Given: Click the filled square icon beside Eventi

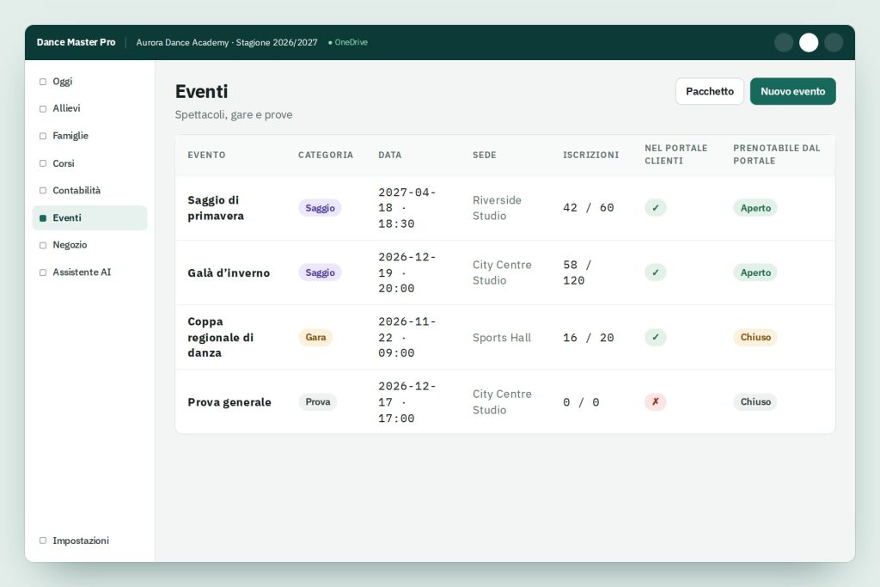Looking at the screenshot, I should [43, 217].
